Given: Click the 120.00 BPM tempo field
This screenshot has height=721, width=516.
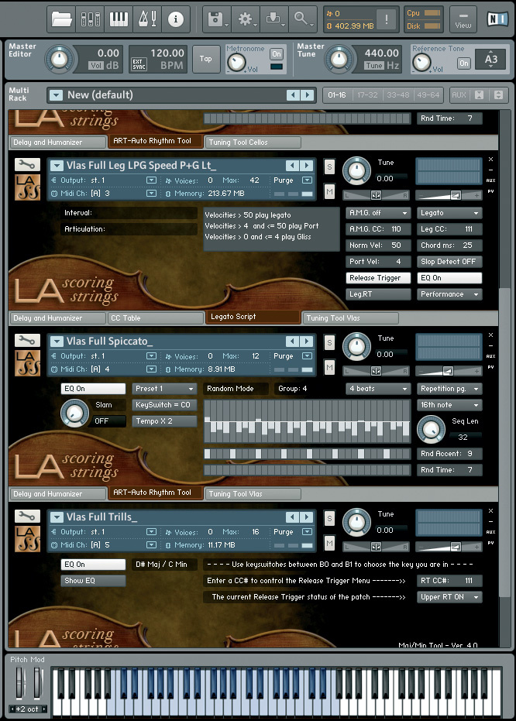Looking at the screenshot, I should [x=167, y=53].
